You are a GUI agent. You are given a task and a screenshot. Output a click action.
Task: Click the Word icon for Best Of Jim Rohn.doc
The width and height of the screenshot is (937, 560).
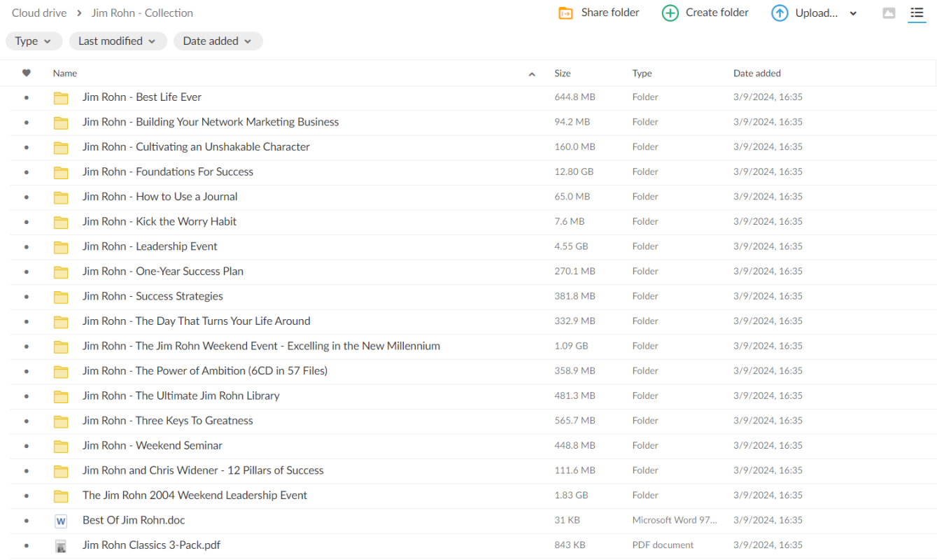coord(61,521)
